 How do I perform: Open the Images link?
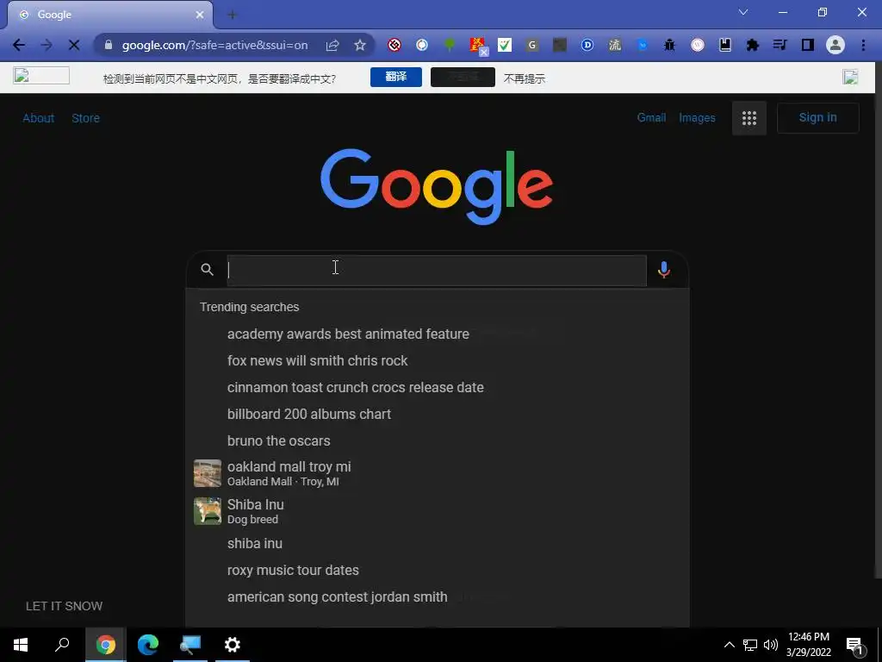click(697, 117)
